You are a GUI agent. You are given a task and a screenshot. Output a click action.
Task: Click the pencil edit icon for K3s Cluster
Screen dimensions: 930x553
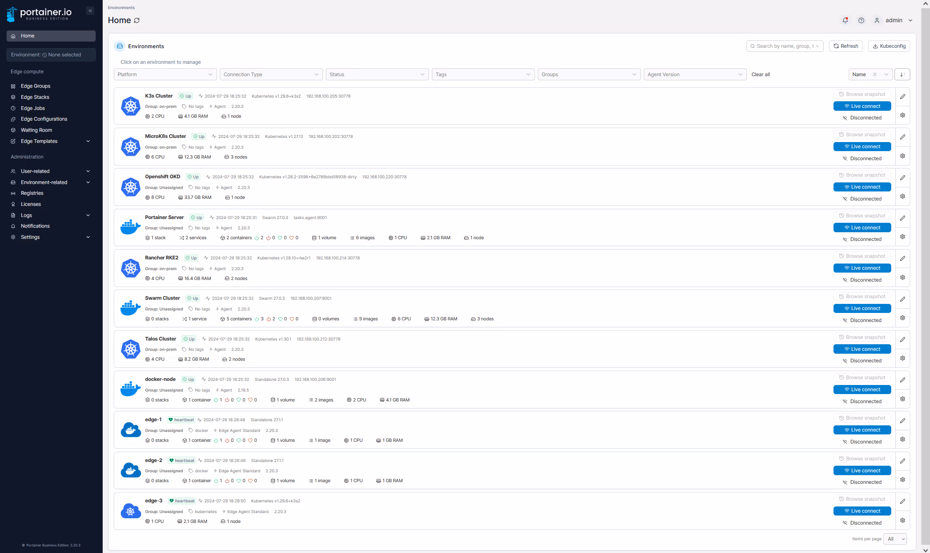click(902, 97)
